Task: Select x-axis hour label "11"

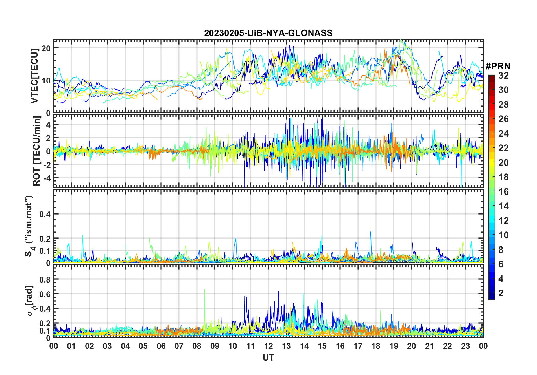Action: pyautogui.click(x=251, y=346)
